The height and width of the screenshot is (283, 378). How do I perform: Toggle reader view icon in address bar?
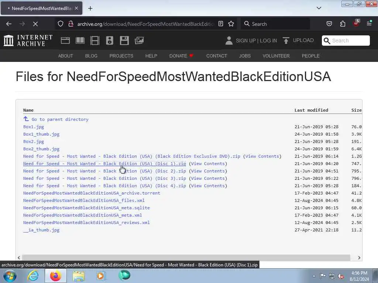tap(221, 24)
